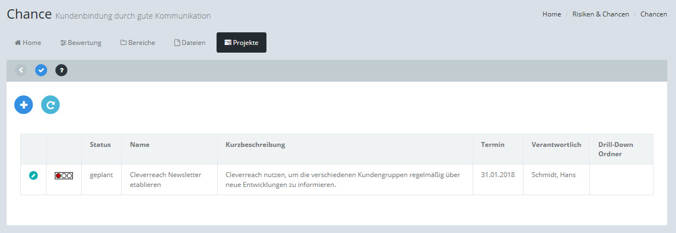Click the Verantwortlich column header

click(x=556, y=145)
